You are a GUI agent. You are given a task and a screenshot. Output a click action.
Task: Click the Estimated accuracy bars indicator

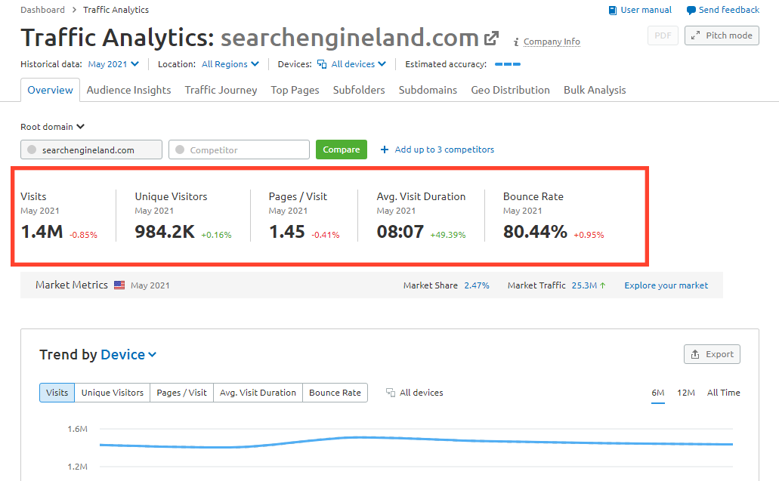508,64
